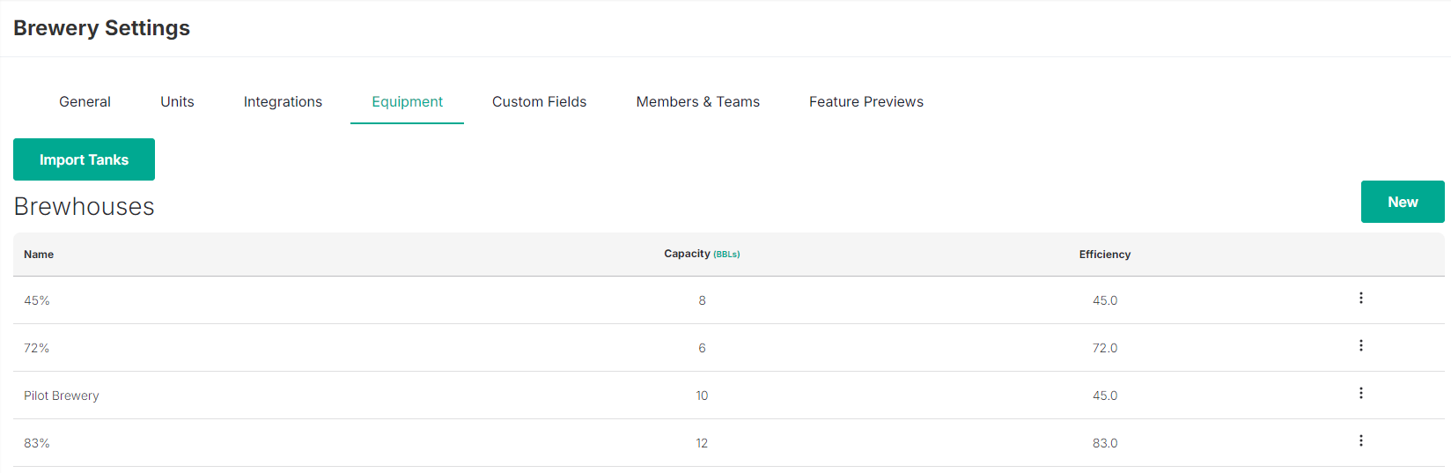Select the 83% brewhouse name
1451x473 pixels.
point(37,443)
